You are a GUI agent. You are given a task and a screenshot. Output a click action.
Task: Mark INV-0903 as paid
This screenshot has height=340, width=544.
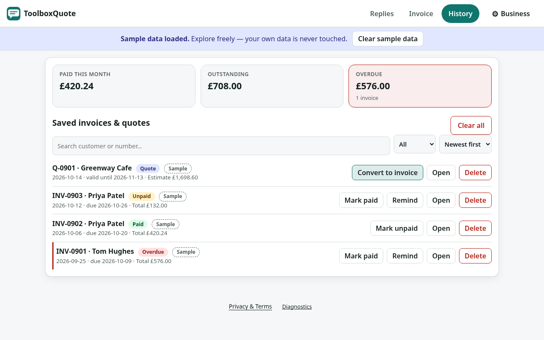click(361, 200)
